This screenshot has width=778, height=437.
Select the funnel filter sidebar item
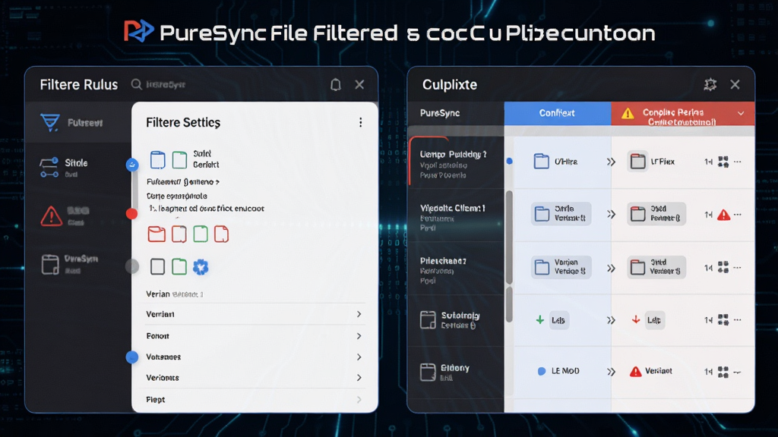click(x=50, y=122)
